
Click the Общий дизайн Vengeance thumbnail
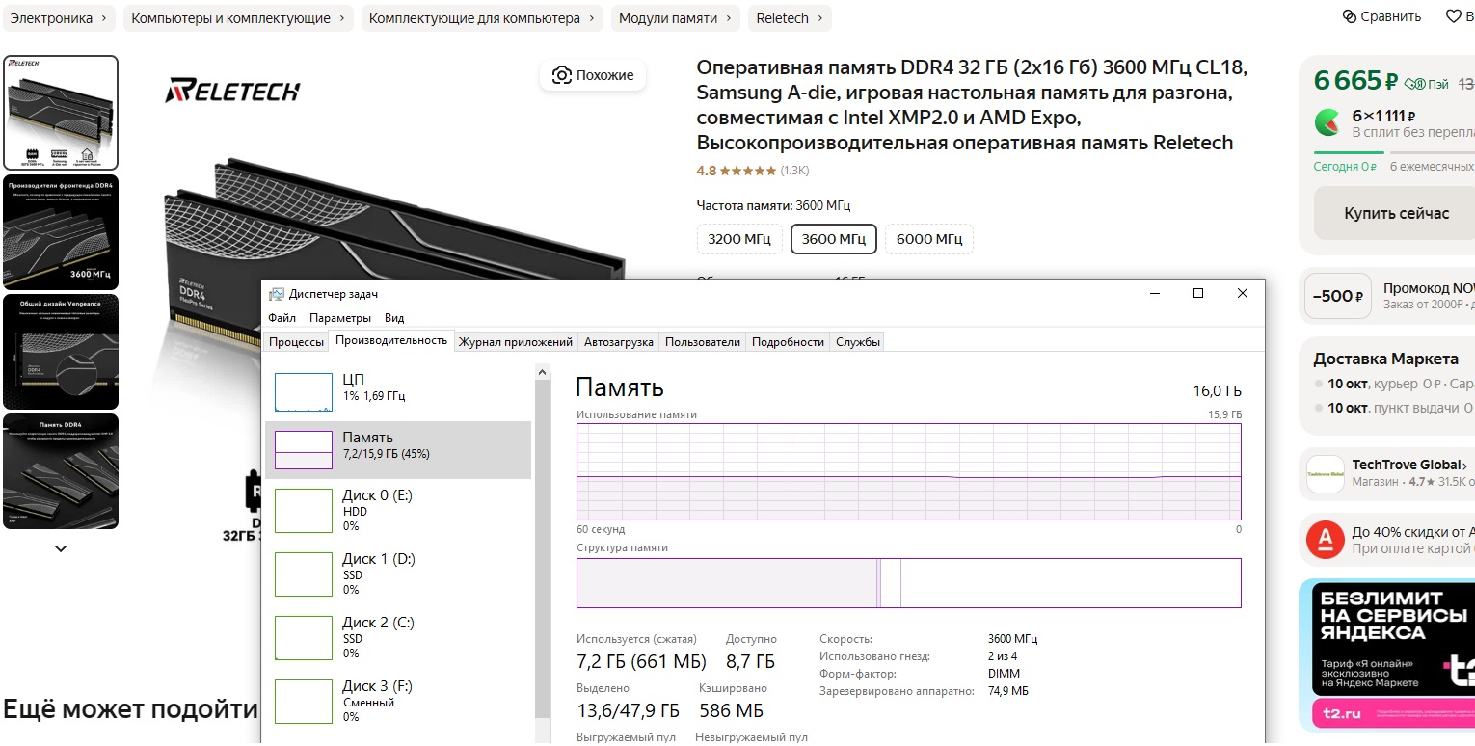[x=61, y=352]
